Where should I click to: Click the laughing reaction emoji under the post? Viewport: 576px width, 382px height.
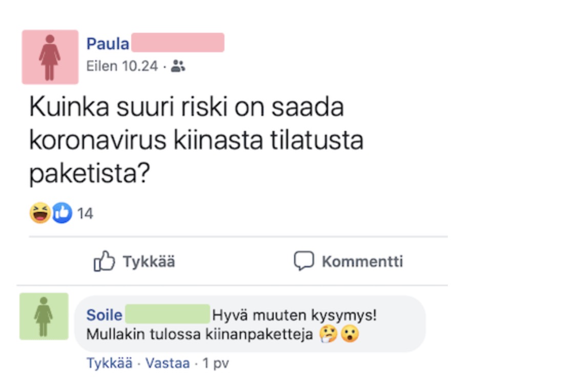click(x=39, y=213)
